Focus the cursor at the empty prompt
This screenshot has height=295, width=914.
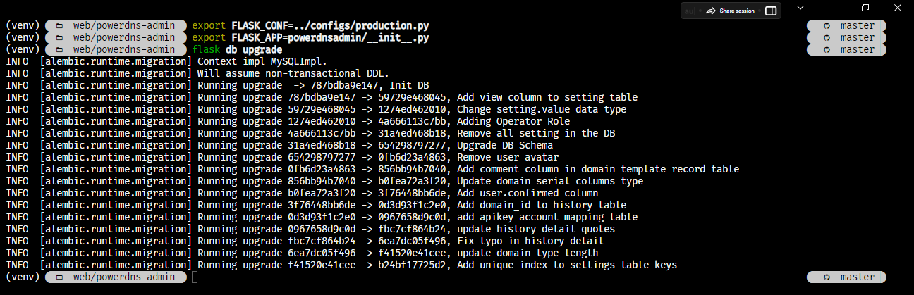(x=195, y=277)
